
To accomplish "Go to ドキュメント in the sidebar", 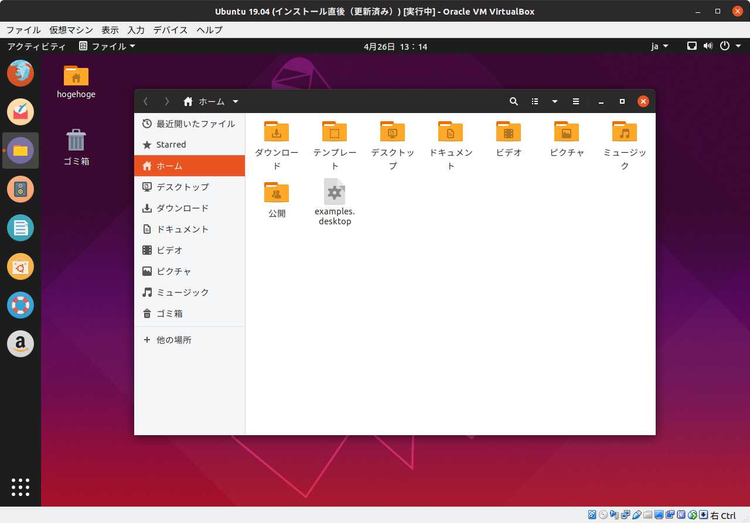I will (189, 229).
